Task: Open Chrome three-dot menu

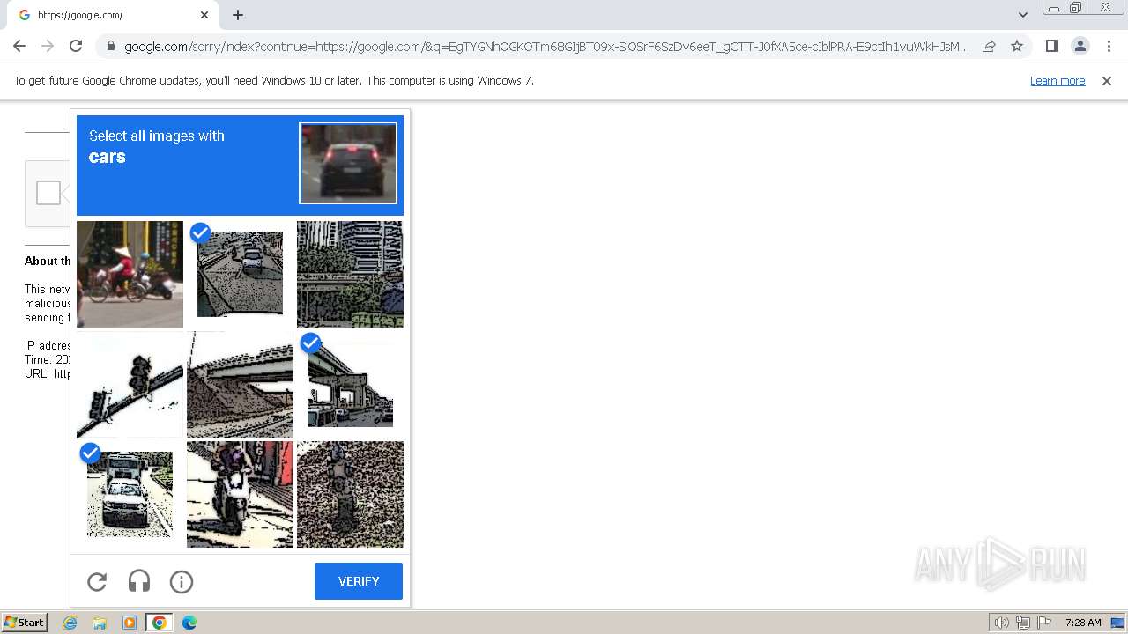Action: [x=1109, y=46]
